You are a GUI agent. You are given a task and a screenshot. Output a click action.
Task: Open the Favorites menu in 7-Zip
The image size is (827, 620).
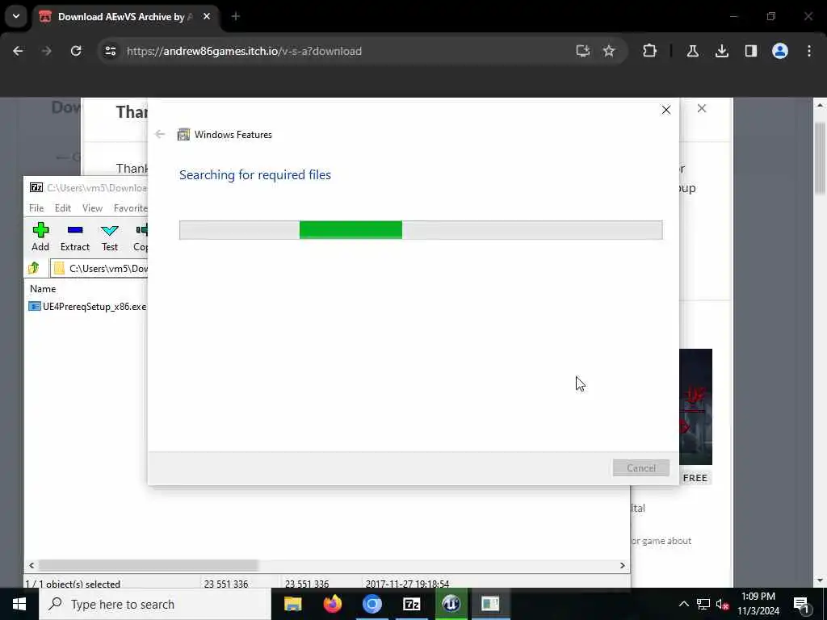point(130,207)
